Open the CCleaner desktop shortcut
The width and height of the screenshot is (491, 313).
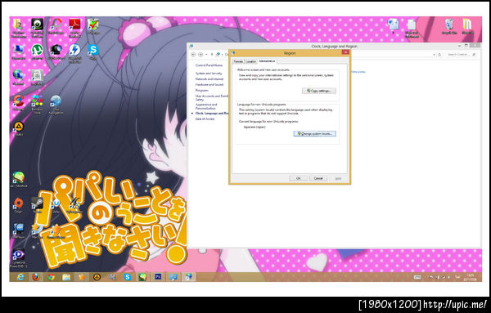click(x=19, y=103)
